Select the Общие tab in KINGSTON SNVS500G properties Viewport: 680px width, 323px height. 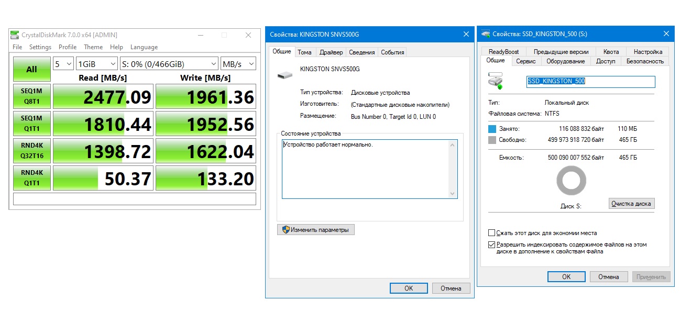[x=282, y=51]
